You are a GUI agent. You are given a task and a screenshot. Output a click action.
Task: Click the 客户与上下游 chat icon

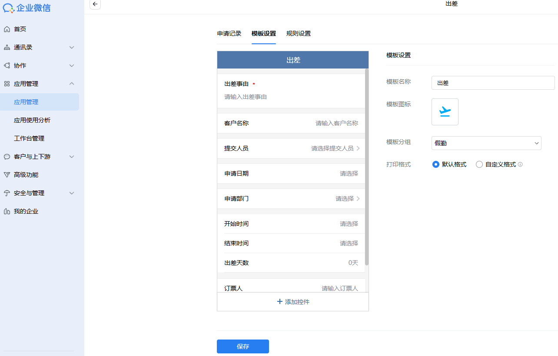click(7, 157)
